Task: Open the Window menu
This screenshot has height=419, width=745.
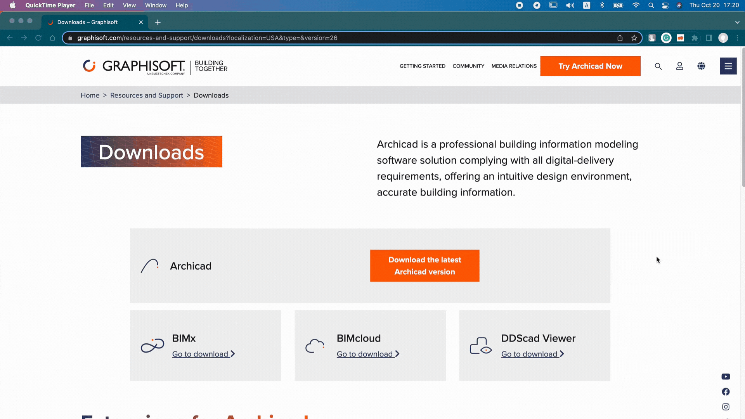Action: pyautogui.click(x=156, y=5)
